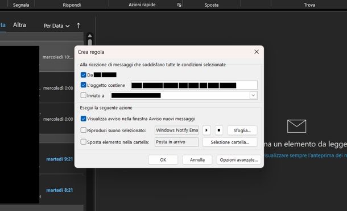Enable 'Sposta elemento nella cartella' checkbox
This screenshot has height=211, width=347.
point(83,142)
